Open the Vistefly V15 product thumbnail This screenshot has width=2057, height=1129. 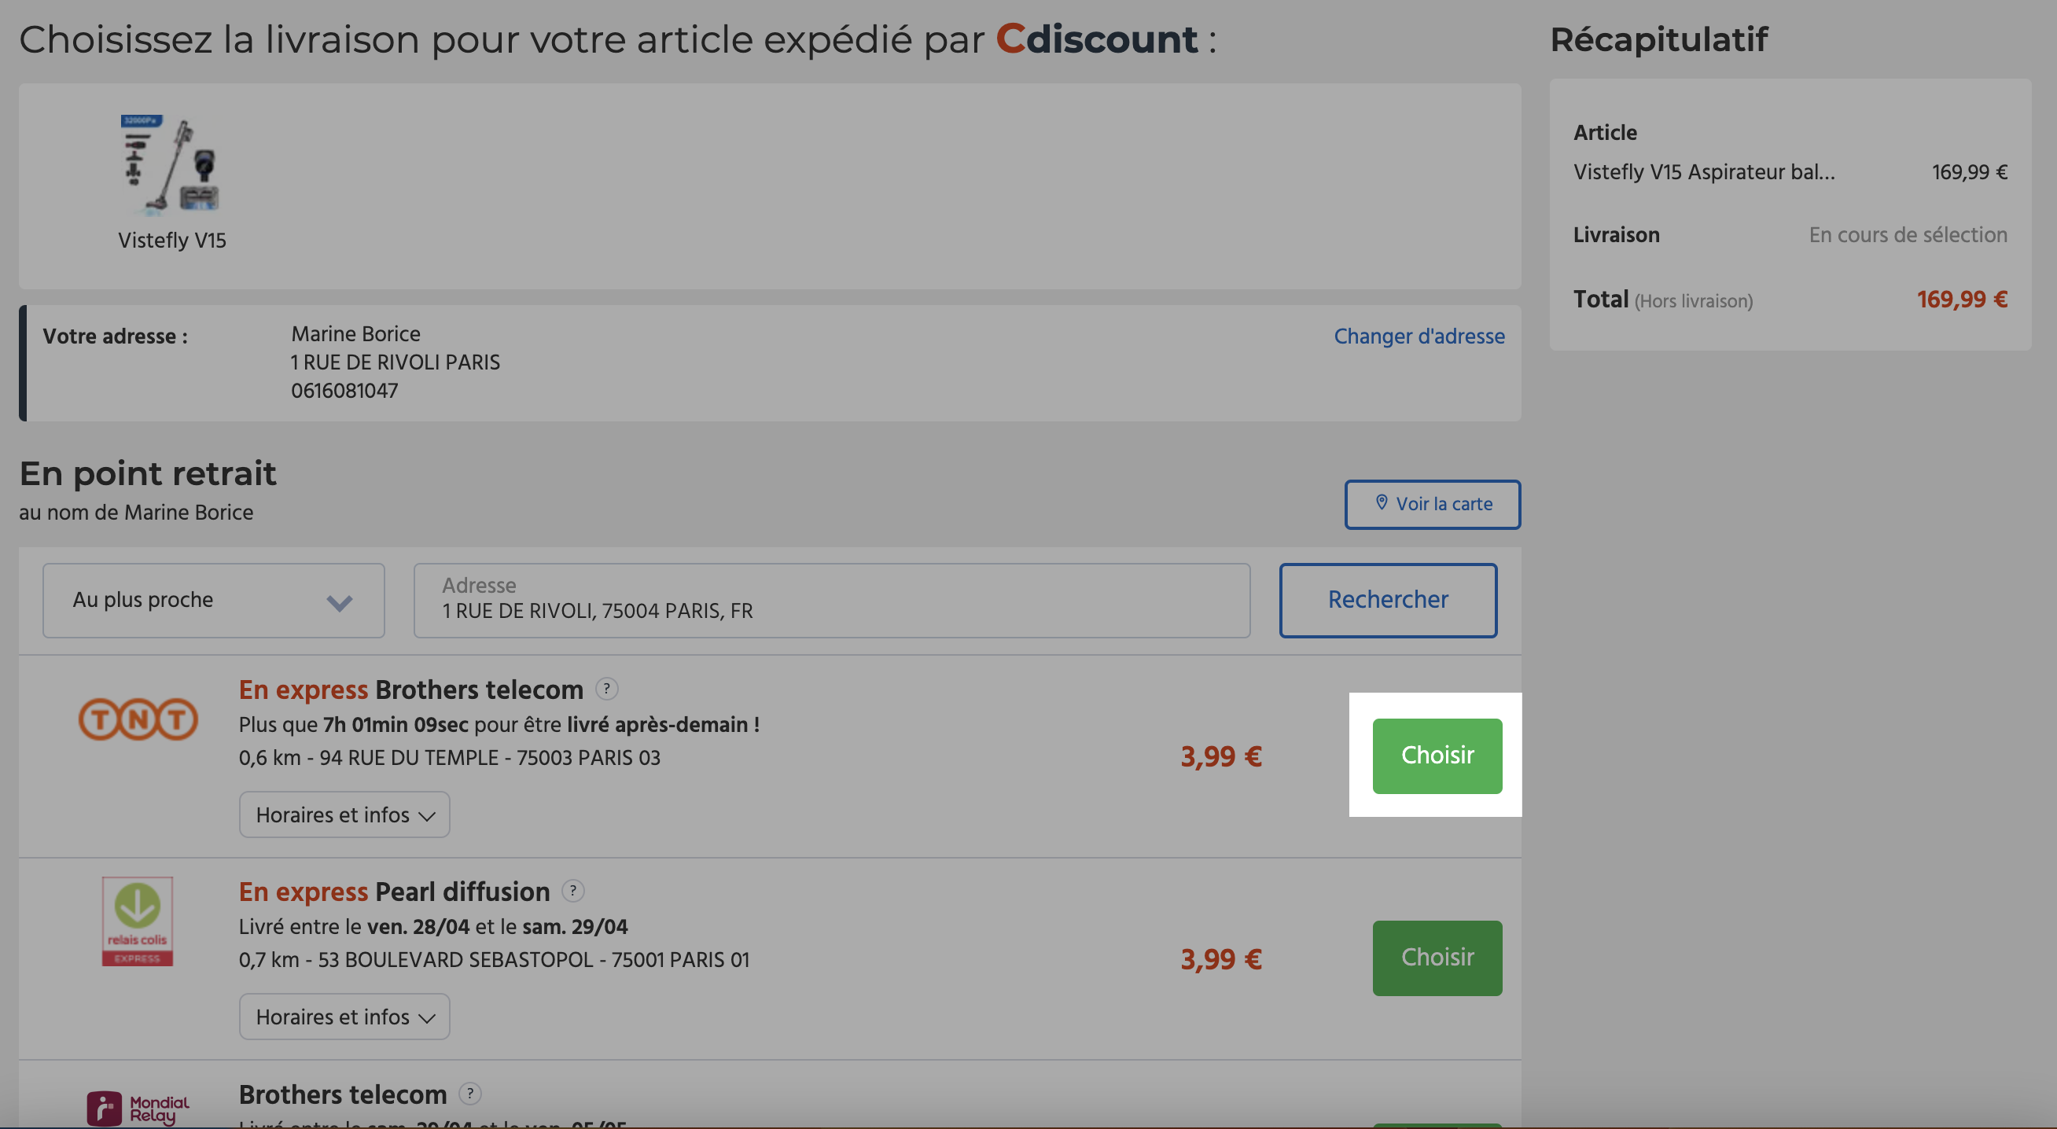pyautogui.click(x=171, y=164)
